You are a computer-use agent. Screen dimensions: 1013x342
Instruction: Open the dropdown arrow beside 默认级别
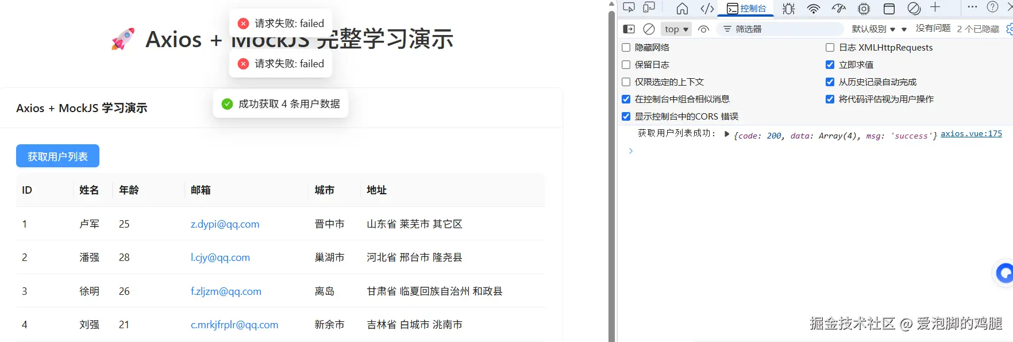[x=904, y=29]
